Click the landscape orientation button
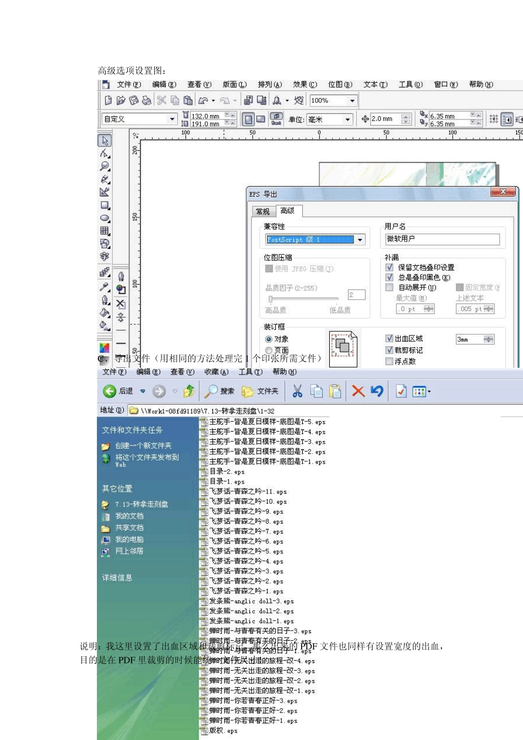This screenshot has width=523, height=740. tap(261, 119)
